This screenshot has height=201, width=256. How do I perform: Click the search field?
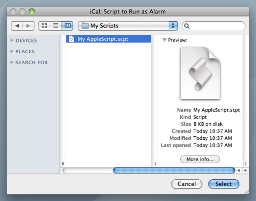pos(213,26)
